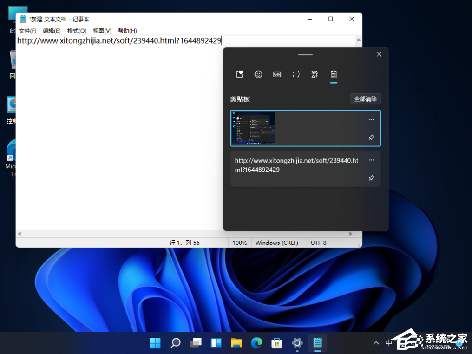Grab the panel drag handle bar
This screenshot has width=472, height=354.
pos(306,54)
